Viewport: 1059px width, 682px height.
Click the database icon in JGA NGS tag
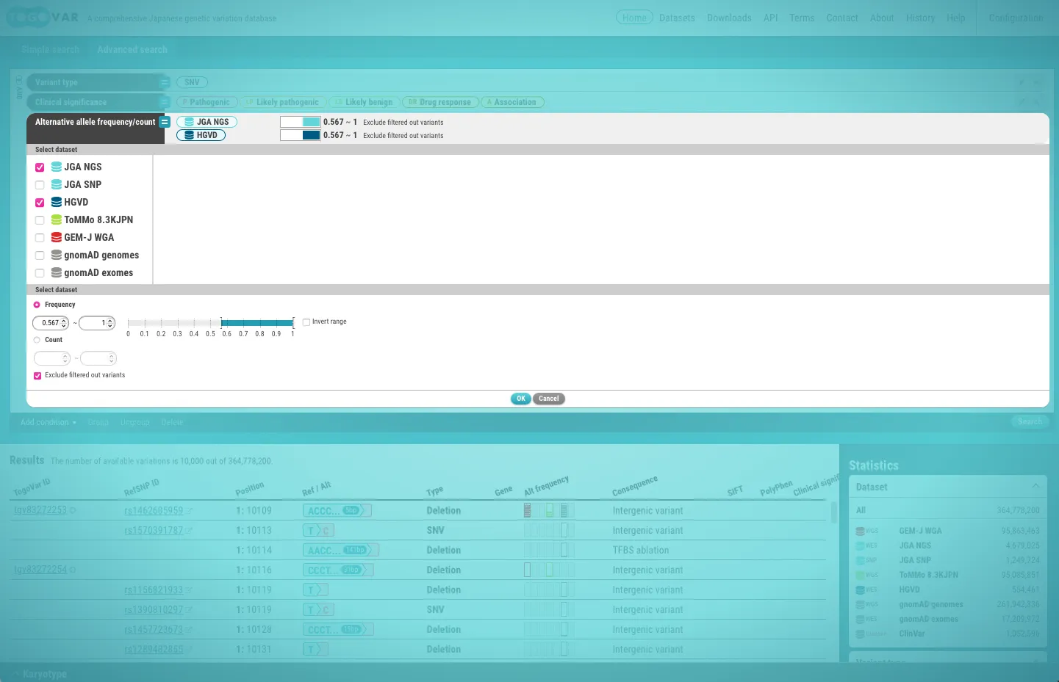(190, 122)
